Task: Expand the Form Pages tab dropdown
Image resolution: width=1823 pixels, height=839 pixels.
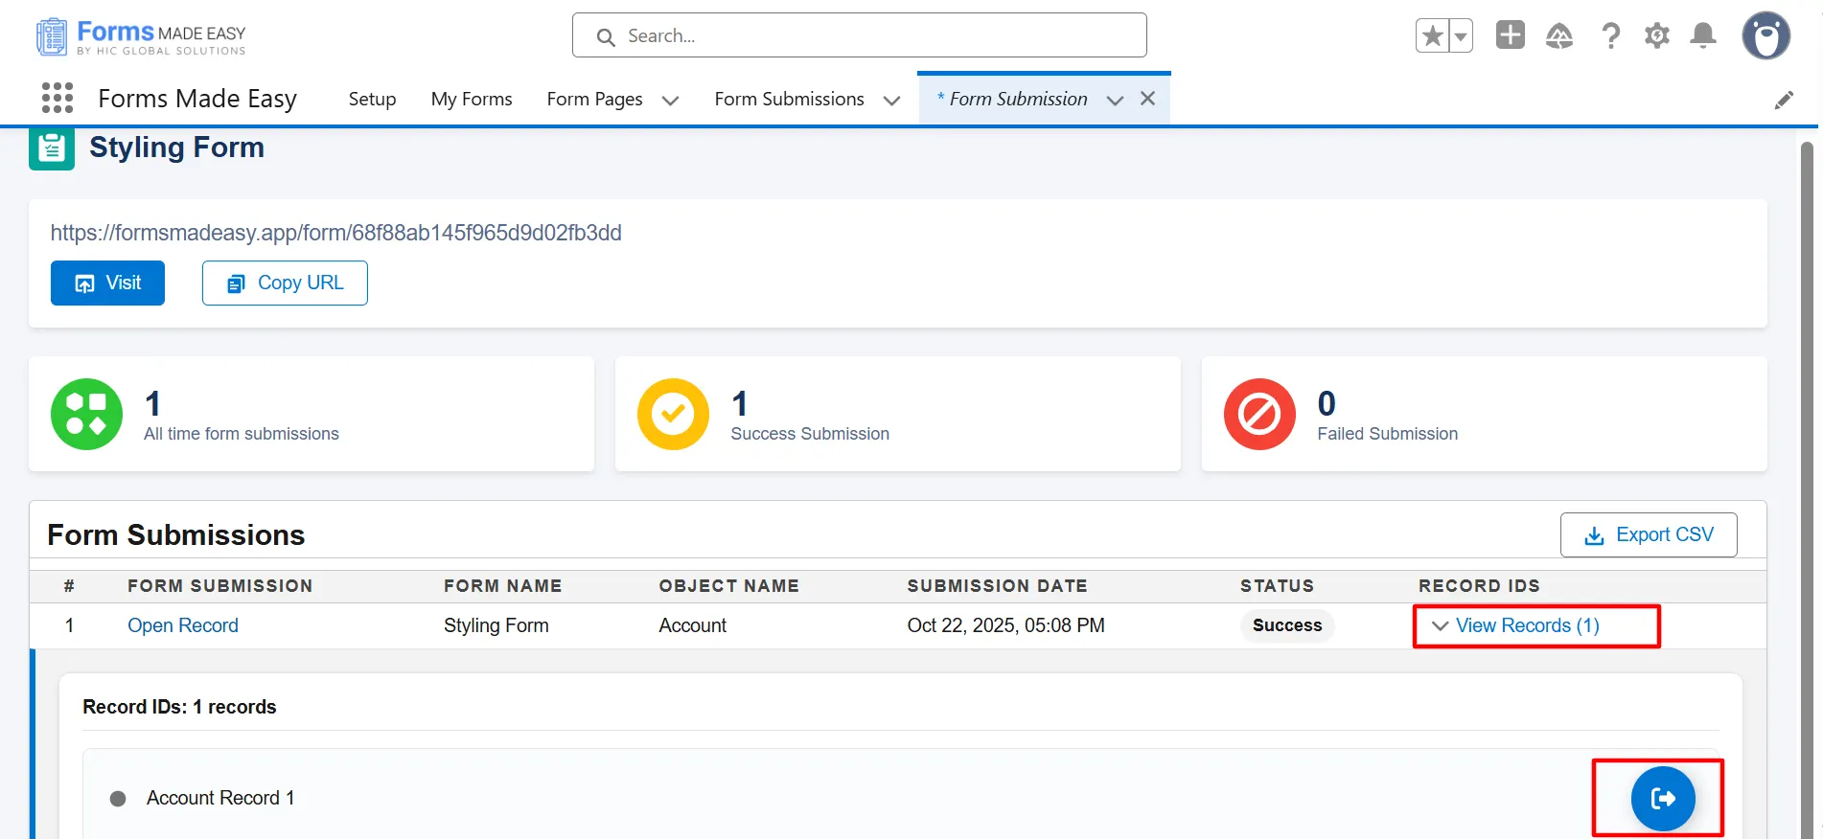Action: point(670,101)
